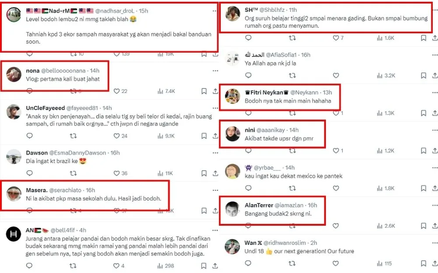Bookmark the AlanTerrer tweet
This screenshot has width=438, height=273.
(x=424, y=226)
